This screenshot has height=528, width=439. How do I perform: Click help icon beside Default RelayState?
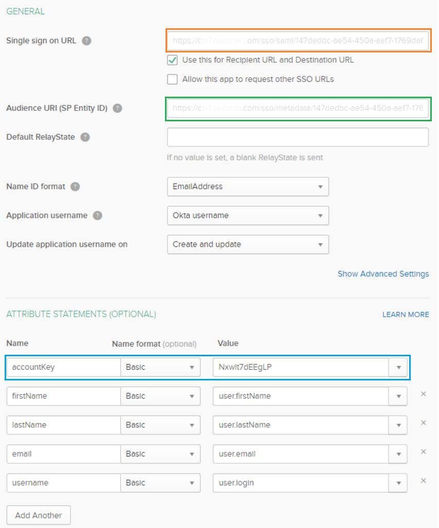click(85, 137)
